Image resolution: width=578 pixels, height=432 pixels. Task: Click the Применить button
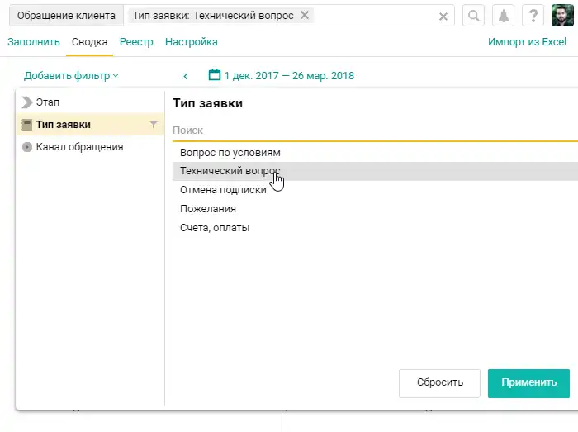coord(528,383)
